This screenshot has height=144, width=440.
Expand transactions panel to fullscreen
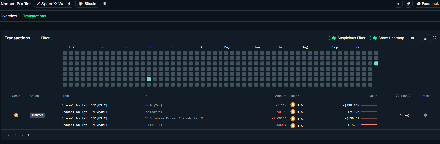coord(434,38)
